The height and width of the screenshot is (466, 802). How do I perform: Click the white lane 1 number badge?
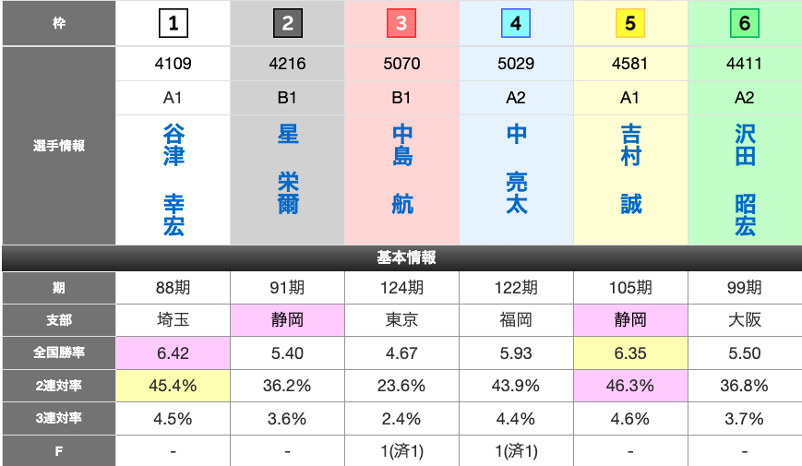pyautogui.click(x=174, y=24)
